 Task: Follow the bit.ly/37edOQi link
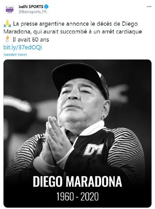tap(23, 48)
